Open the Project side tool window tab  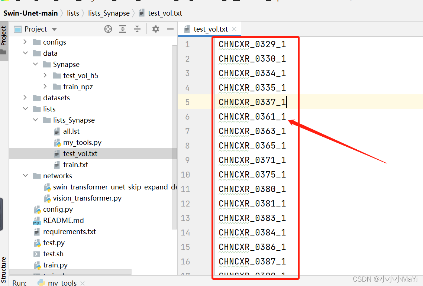3,41
